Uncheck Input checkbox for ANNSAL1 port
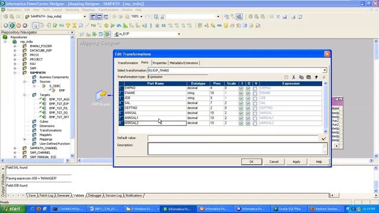 241,118
